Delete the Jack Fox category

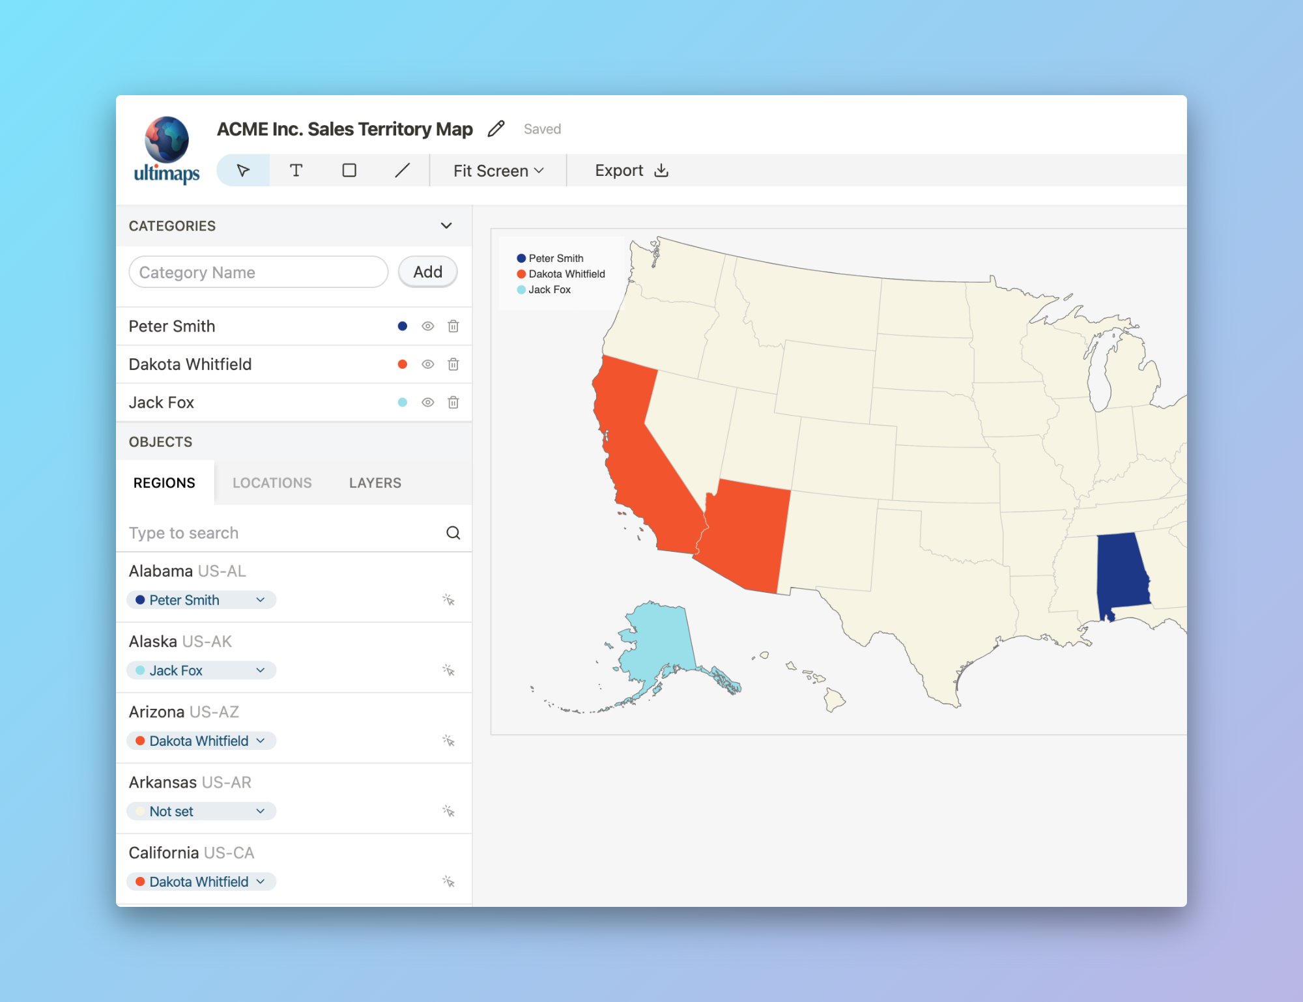pos(453,403)
